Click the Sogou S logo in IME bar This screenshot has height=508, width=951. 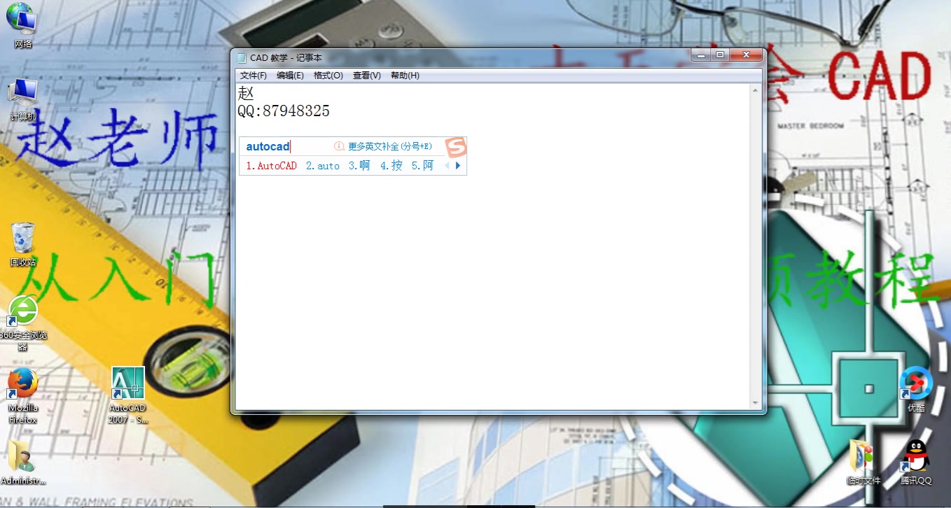456,147
